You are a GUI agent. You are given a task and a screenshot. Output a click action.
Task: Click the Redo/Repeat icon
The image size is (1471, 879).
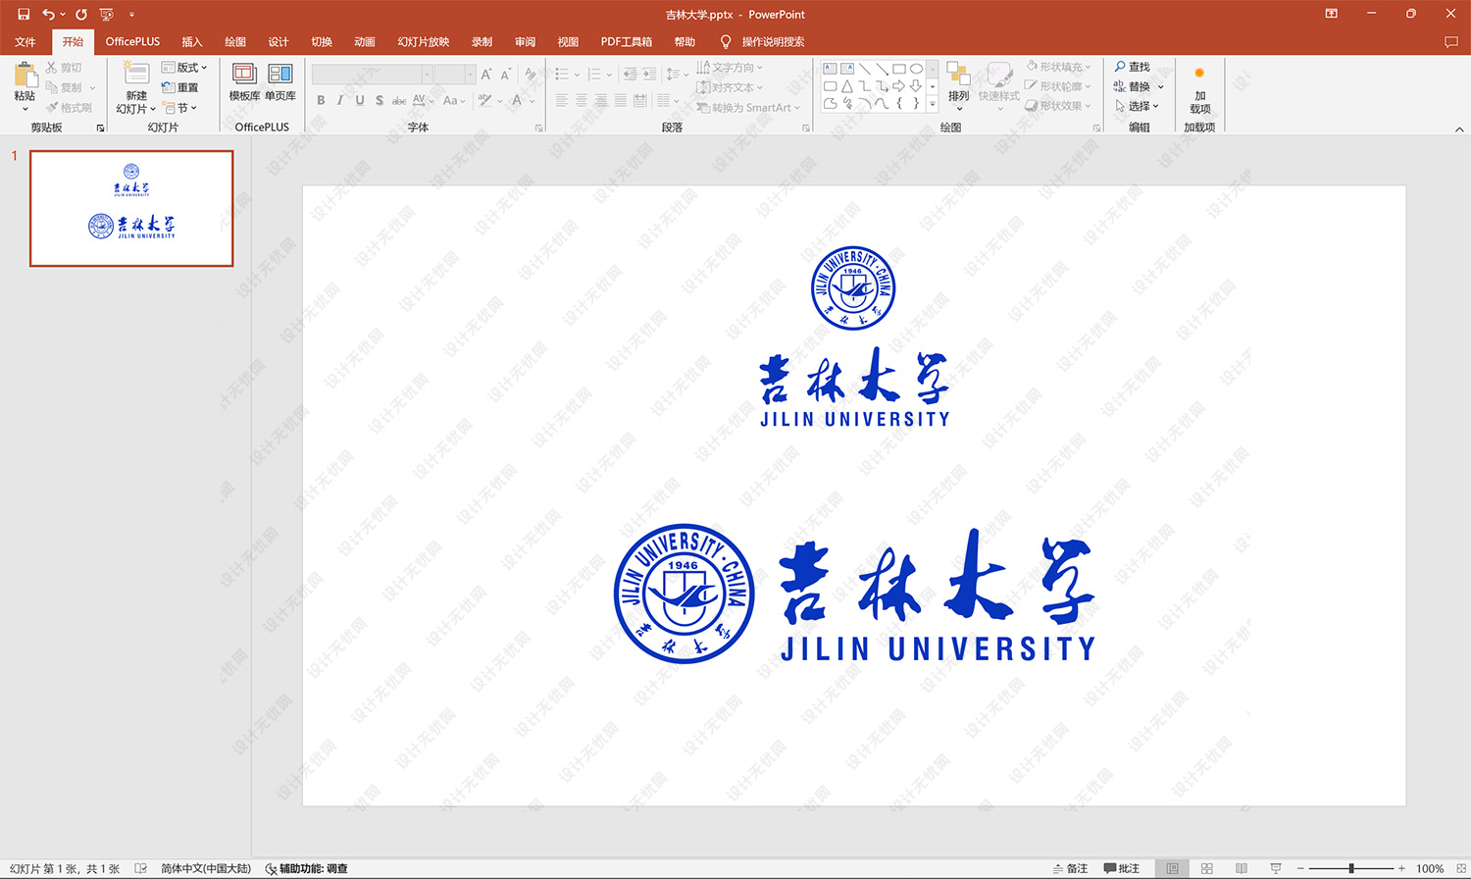81,14
